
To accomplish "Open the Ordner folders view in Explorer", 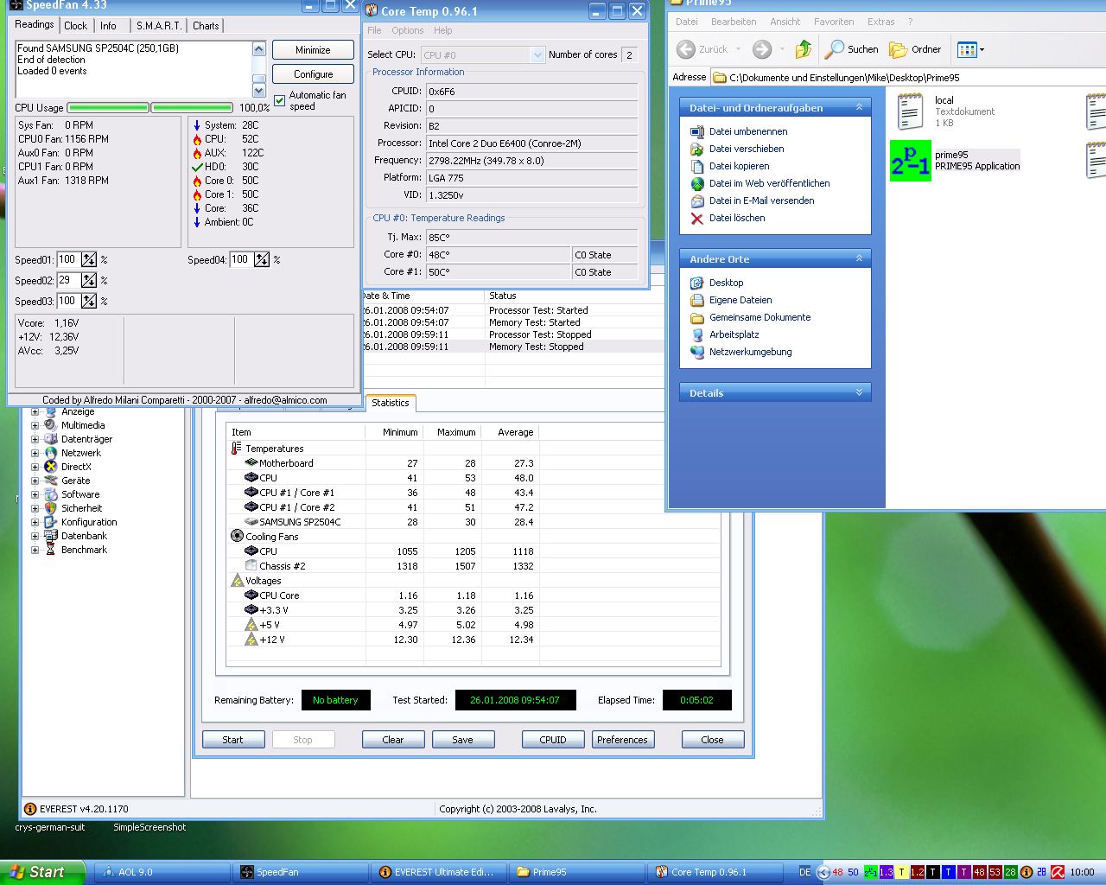I will coord(915,49).
